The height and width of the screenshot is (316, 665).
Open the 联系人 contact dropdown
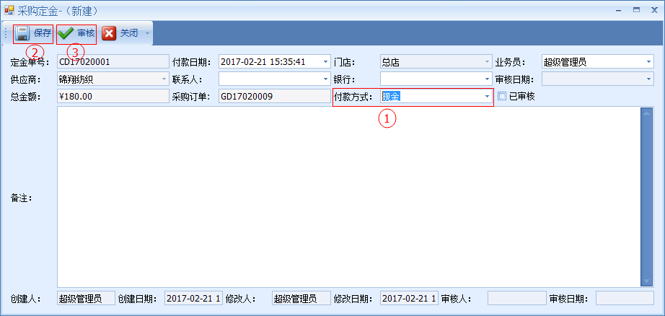(325, 79)
